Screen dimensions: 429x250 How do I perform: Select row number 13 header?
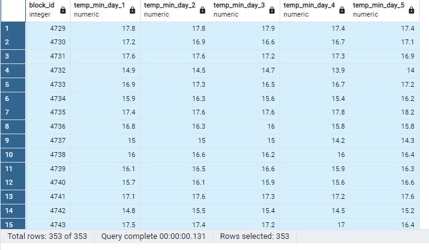pyautogui.click(x=13, y=197)
